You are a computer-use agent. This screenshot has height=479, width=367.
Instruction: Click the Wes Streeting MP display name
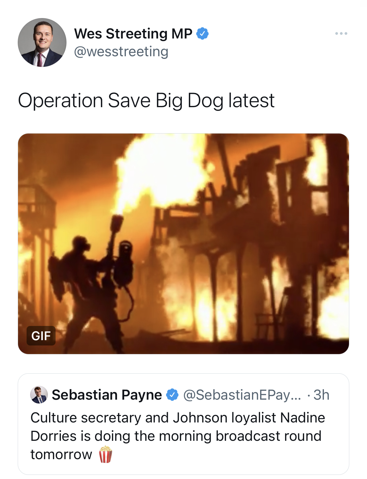(133, 34)
